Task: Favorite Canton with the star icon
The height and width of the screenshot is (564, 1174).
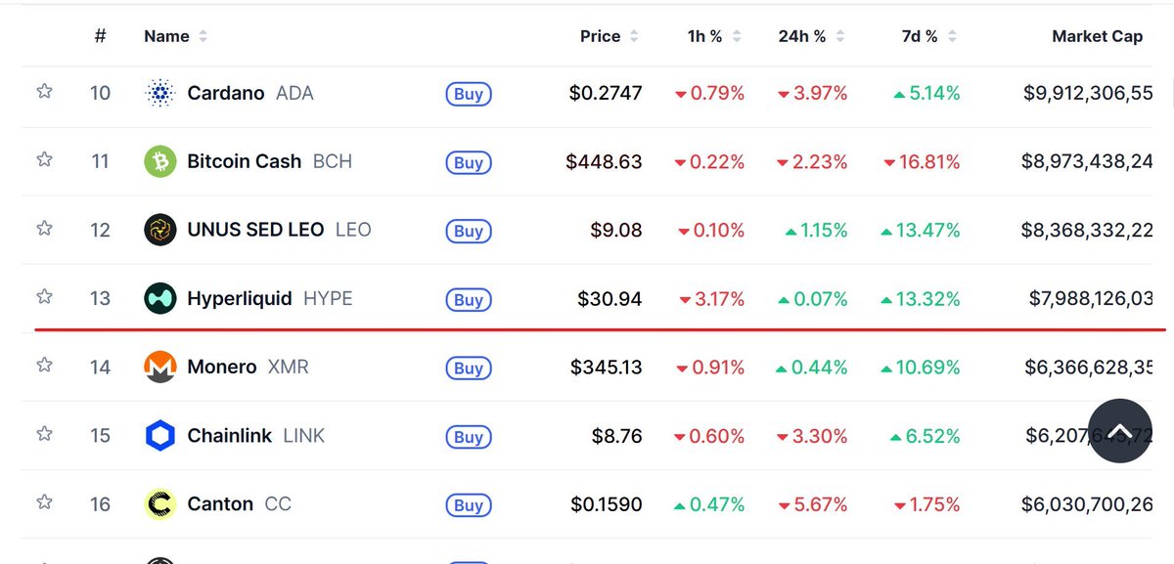Action: pos(44,502)
